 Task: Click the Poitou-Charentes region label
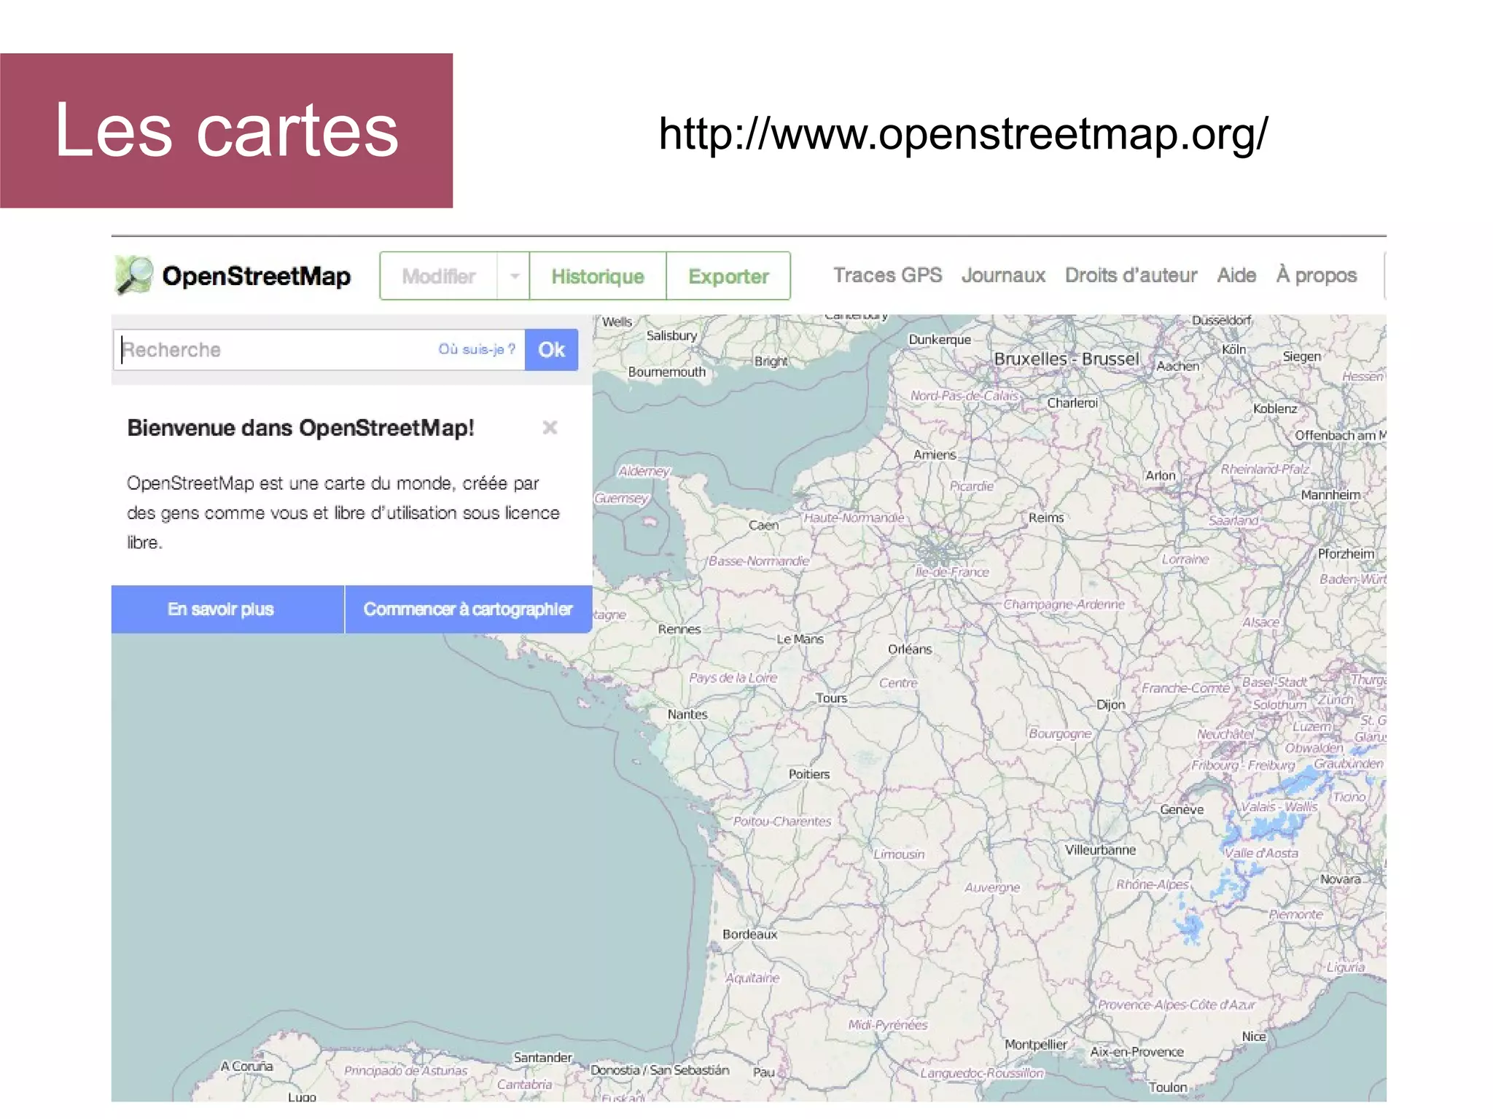(x=781, y=821)
